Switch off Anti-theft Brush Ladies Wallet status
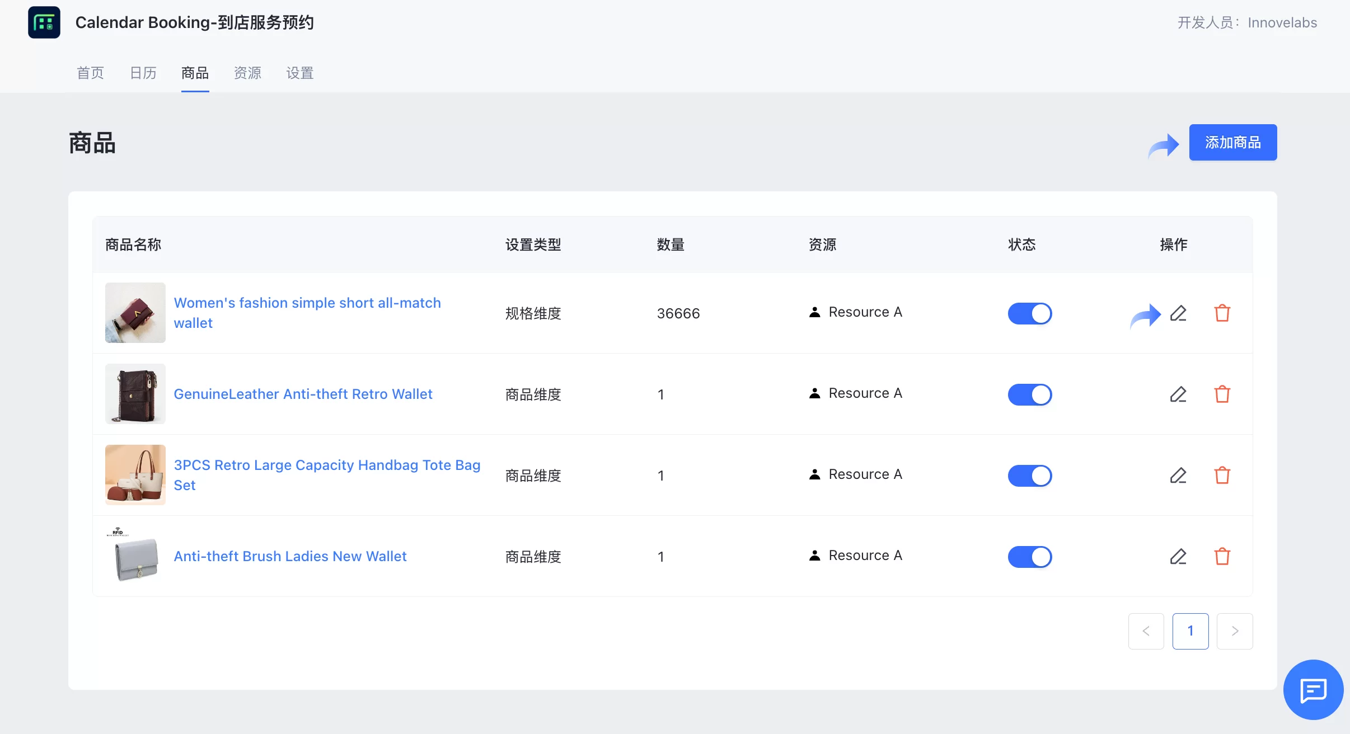This screenshot has width=1350, height=734. [x=1030, y=557]
